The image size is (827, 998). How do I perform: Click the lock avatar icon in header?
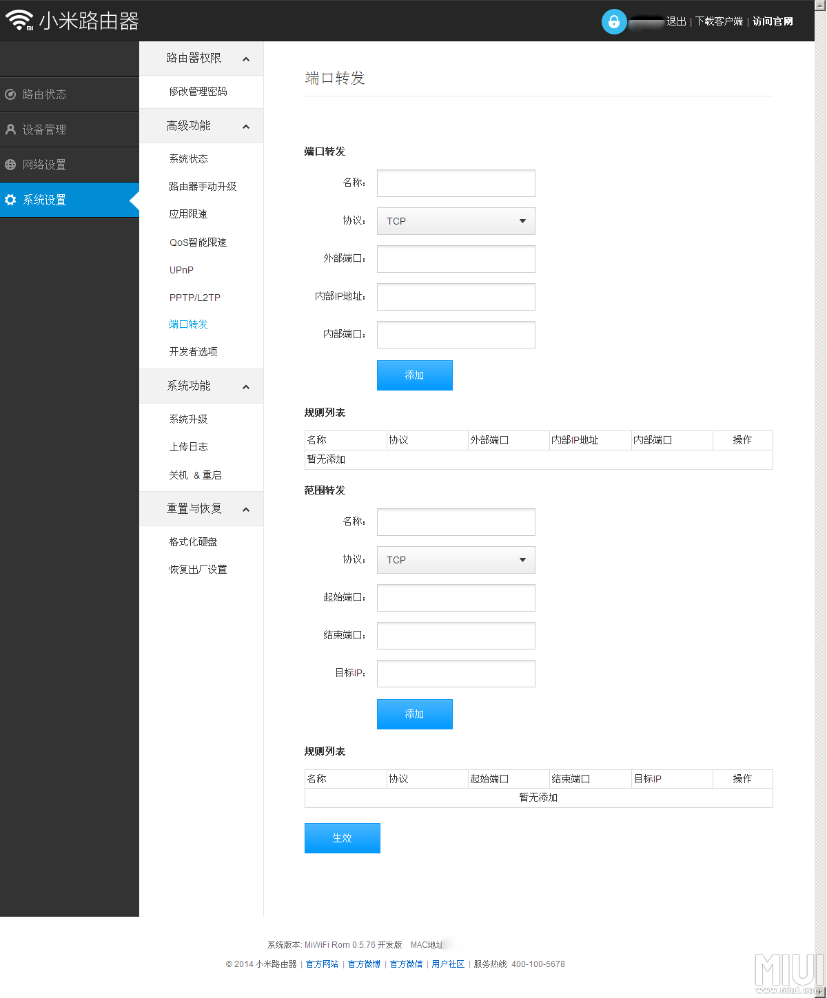coord(613,21)
